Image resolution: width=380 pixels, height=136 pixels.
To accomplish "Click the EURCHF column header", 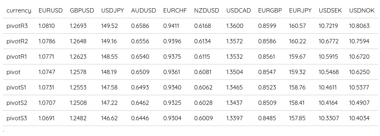I will pyautogui.click(x=175, y=11).
